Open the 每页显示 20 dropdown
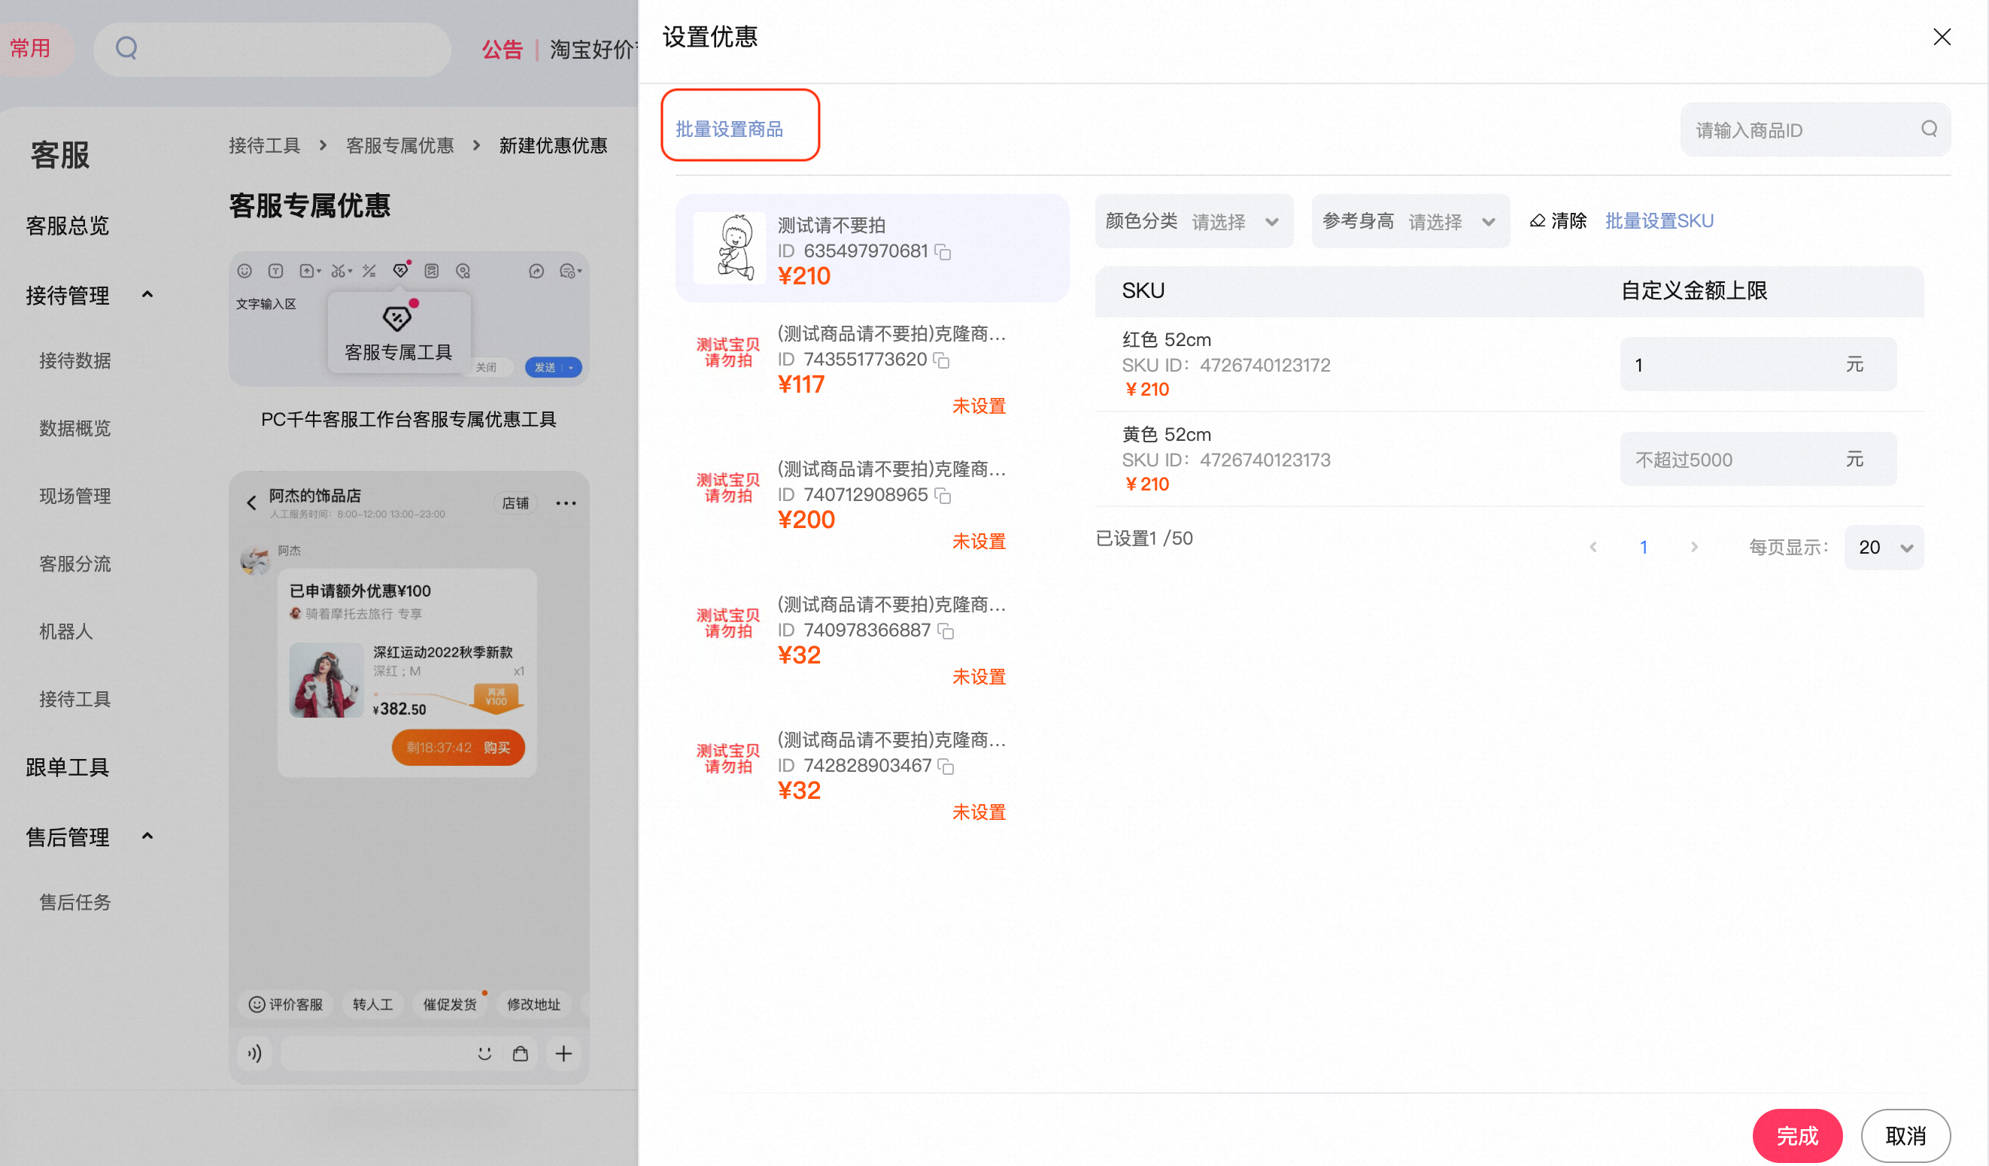The height and width of the screenshot is (1166, 1989). click(x=1883, y=547)
